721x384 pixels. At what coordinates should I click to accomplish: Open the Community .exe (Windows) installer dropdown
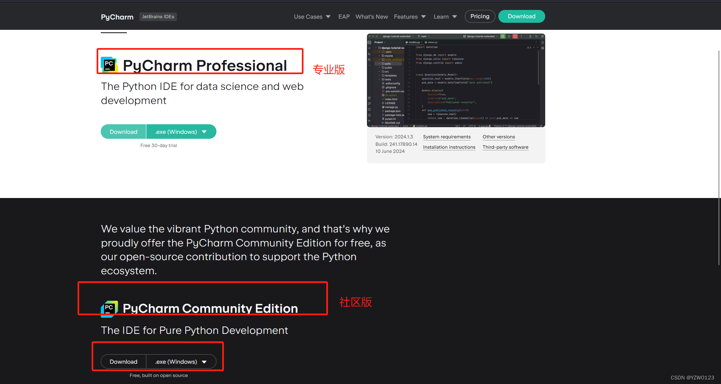point(181,362)
